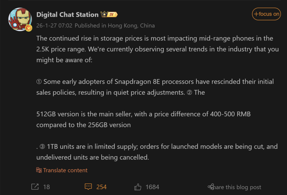The image size is (287, 195).
Task: Click the share nodes icon
Action: pyautogui.click(x=211, y=187)
